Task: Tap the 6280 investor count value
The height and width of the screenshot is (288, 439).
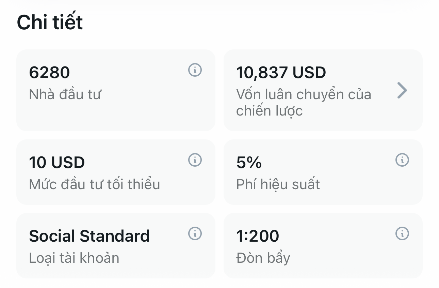Action: (49, 73)
